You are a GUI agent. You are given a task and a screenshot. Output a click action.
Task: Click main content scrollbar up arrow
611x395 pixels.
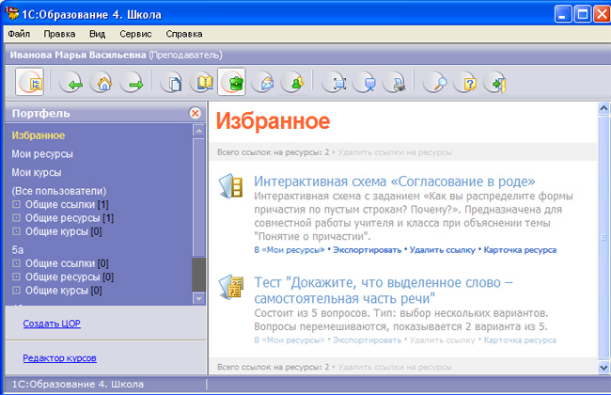pos(603,108)
